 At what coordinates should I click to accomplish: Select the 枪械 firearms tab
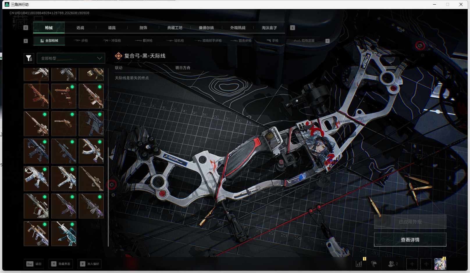(x=49, y=28)
